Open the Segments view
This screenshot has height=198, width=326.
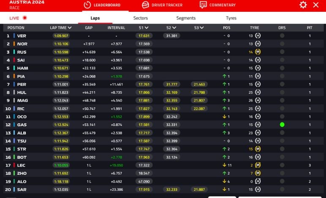[186, 18]
